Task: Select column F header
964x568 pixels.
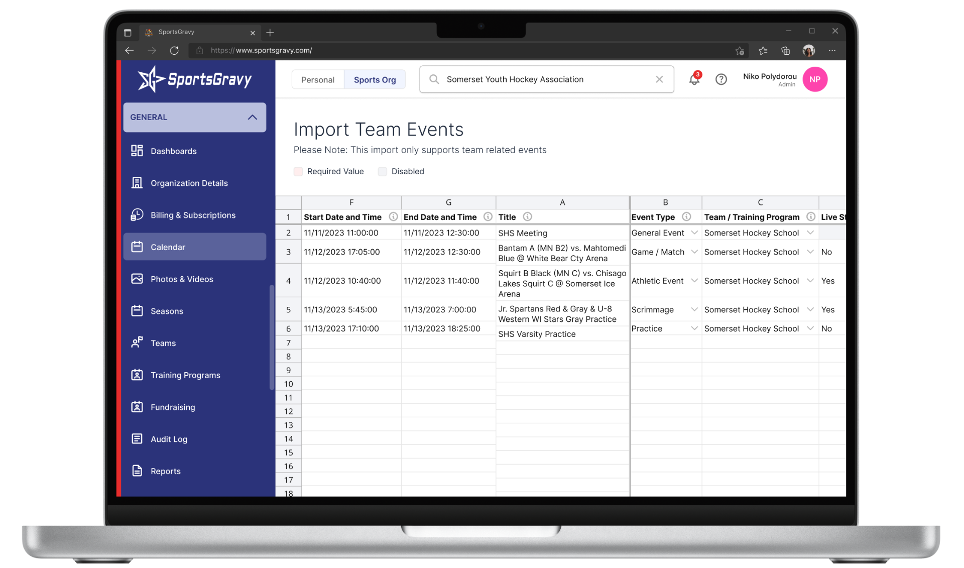Action: pos(351,202)
